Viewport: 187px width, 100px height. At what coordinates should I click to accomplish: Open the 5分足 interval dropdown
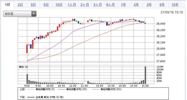[20, 14]
